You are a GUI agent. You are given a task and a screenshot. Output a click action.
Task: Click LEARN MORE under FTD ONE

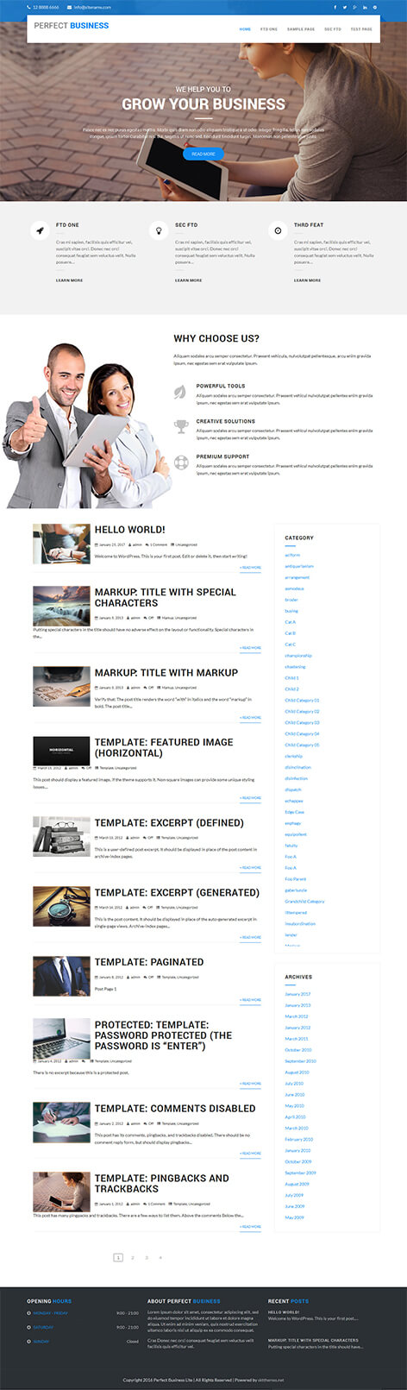pyautogui.click(x=70, y=280)
